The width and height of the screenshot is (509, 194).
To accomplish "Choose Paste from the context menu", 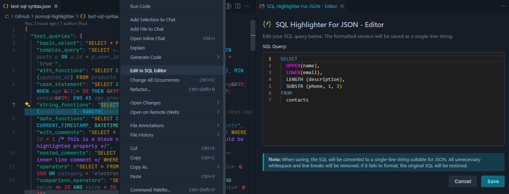I will (172, 176).
